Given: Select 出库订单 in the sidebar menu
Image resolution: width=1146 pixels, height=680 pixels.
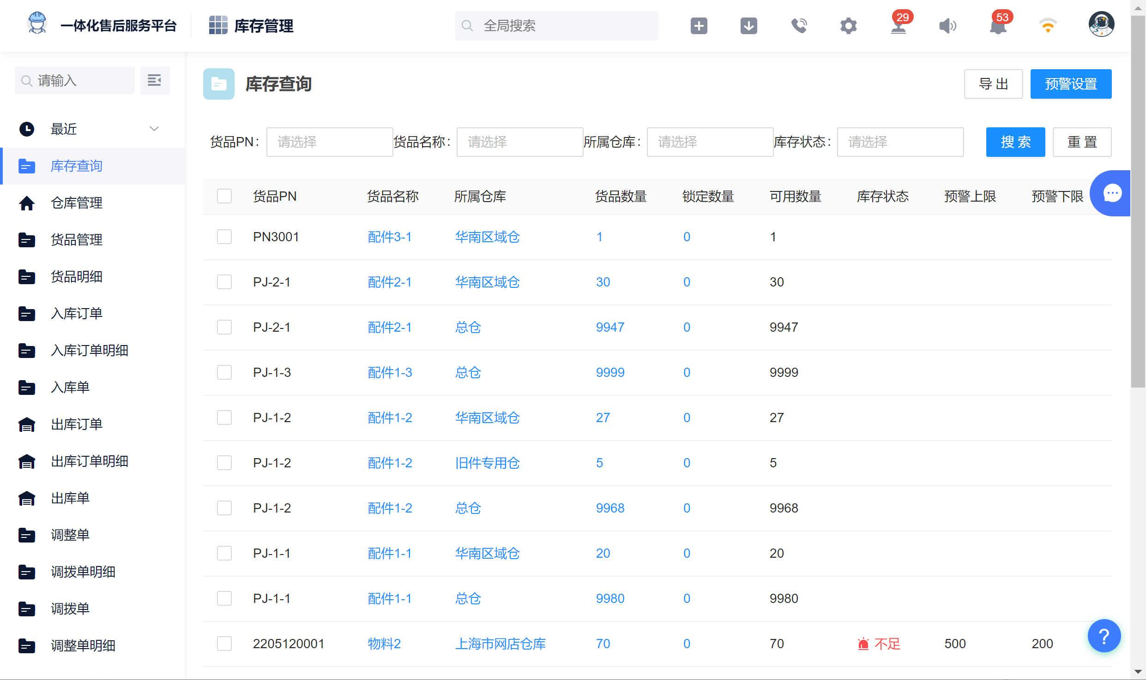Looking at the screenshot, I should (x=76, y=424).
